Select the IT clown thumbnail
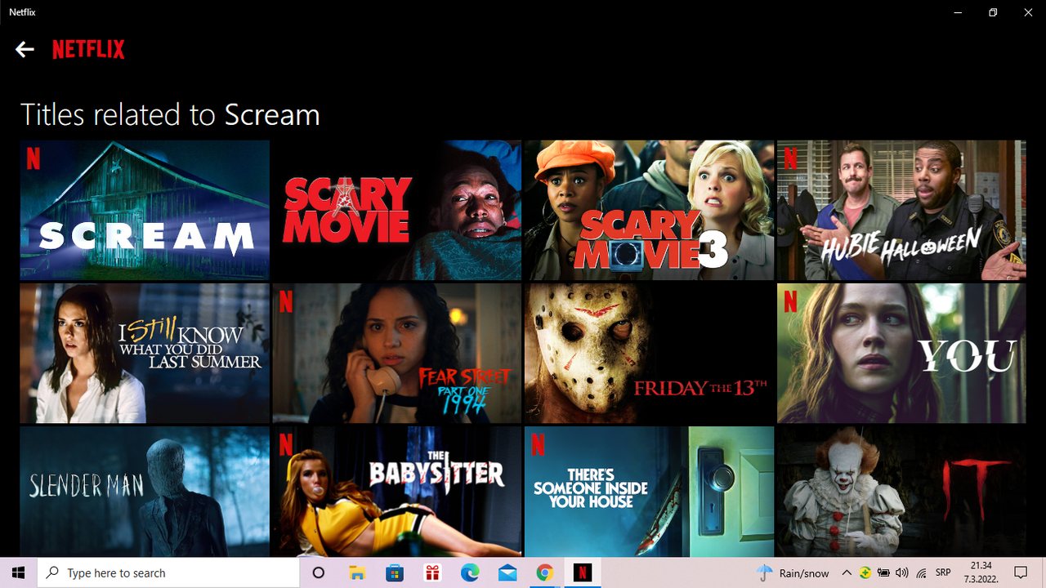 [901, 492]
